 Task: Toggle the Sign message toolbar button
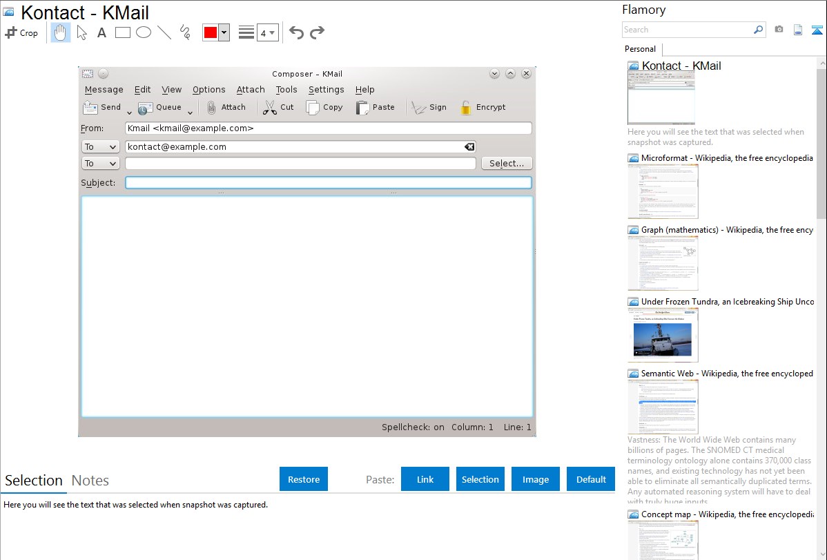[429, 107]
